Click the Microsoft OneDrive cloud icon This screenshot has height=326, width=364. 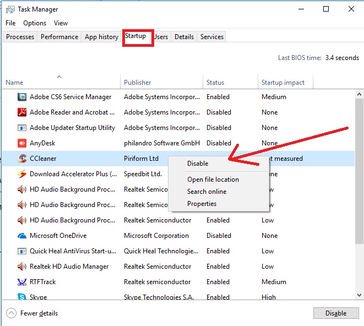coord(22,236)
